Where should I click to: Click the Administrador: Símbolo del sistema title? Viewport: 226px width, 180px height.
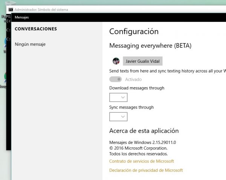pyautogui.click(x=41, y=10)
